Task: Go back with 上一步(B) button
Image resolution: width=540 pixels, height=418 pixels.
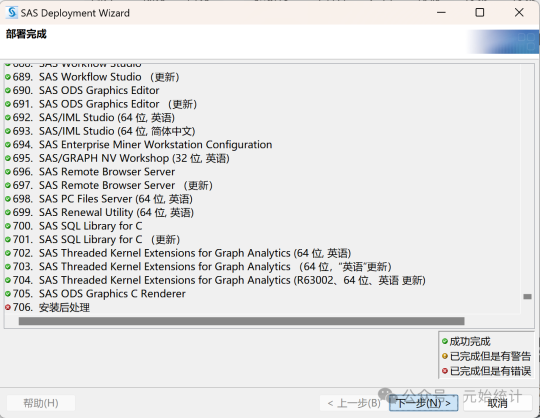Action: (x=354, y=403)
